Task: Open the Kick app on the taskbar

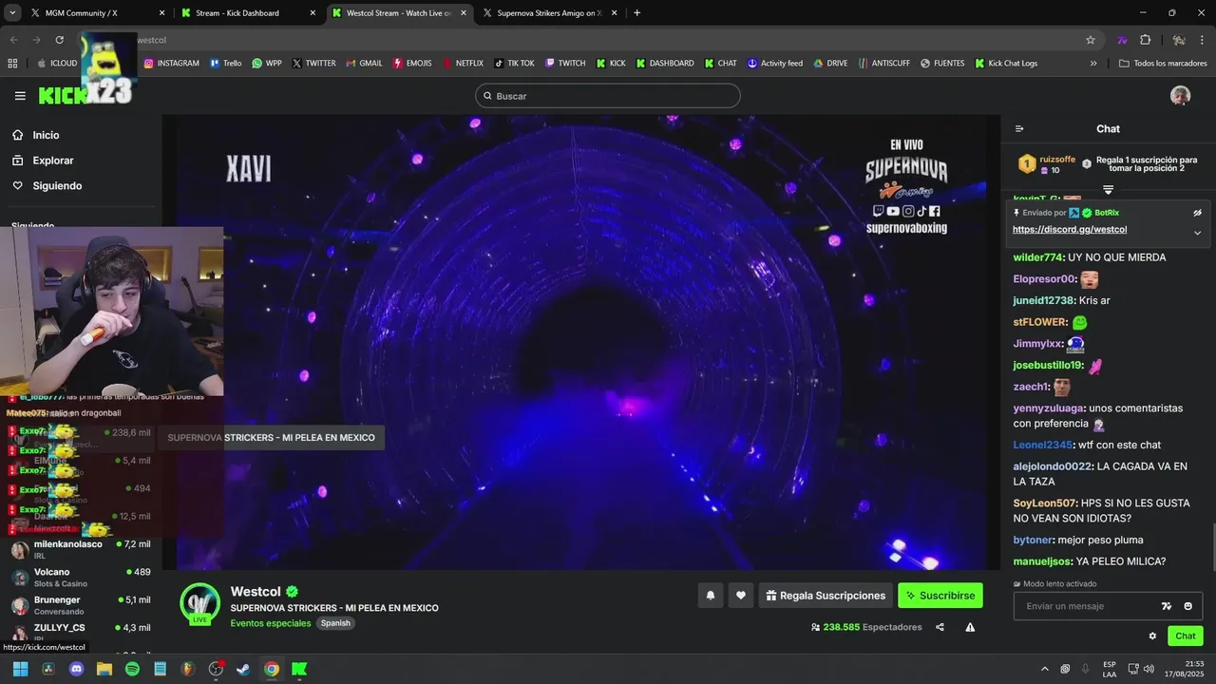Action: click(x=299, y=669)
